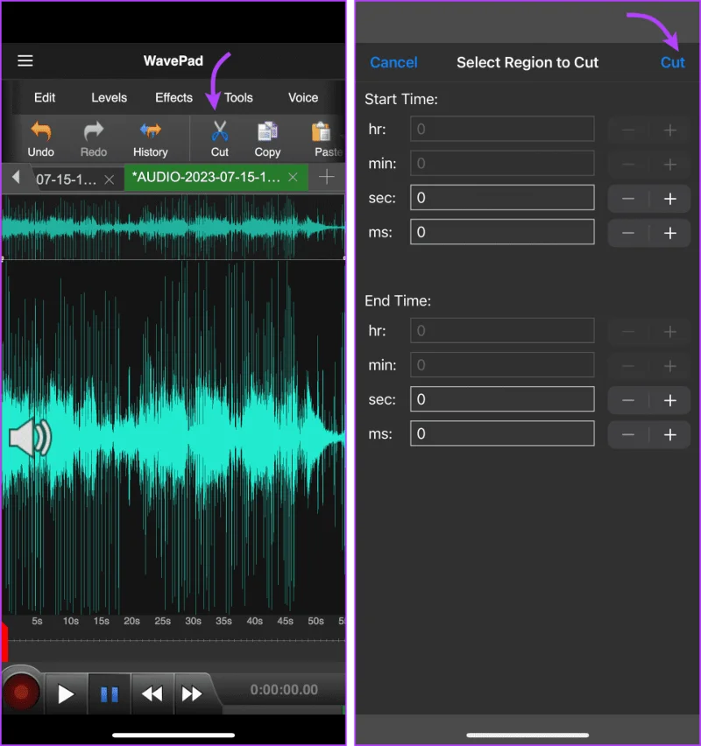Click the WavePad title text
This screenshot has height=746, width=701.
pos(173,61)
